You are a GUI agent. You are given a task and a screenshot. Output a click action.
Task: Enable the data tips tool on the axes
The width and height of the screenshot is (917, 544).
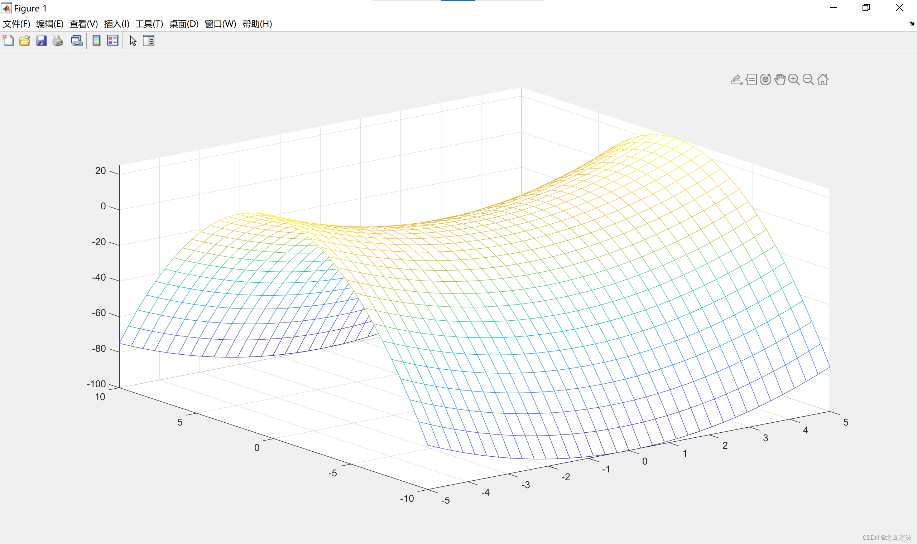[751, 79]
